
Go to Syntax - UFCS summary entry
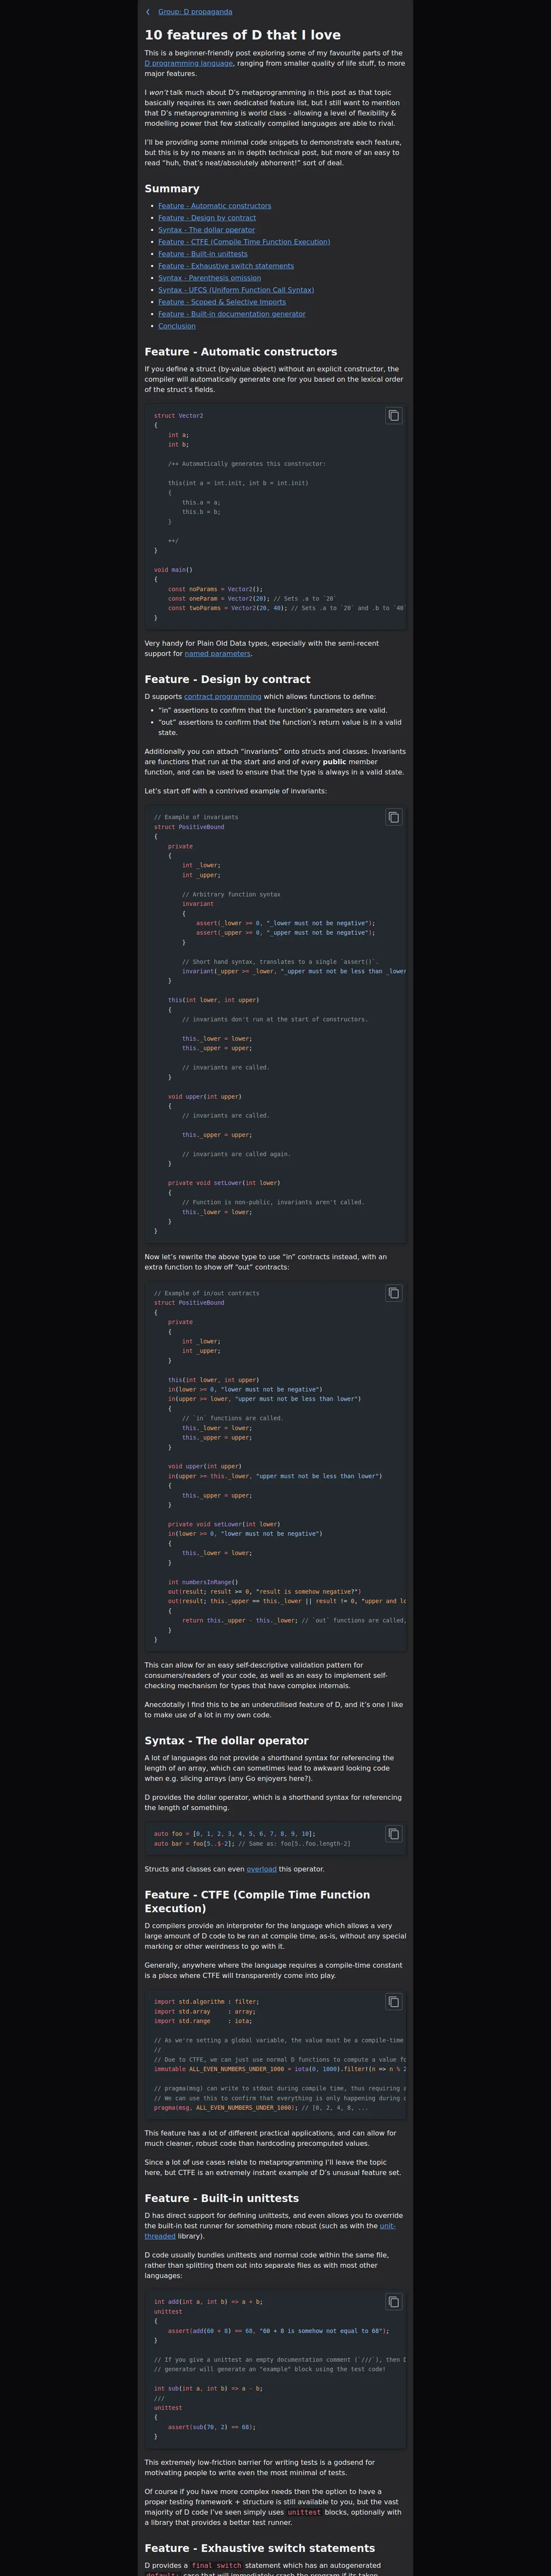[236, 290]
